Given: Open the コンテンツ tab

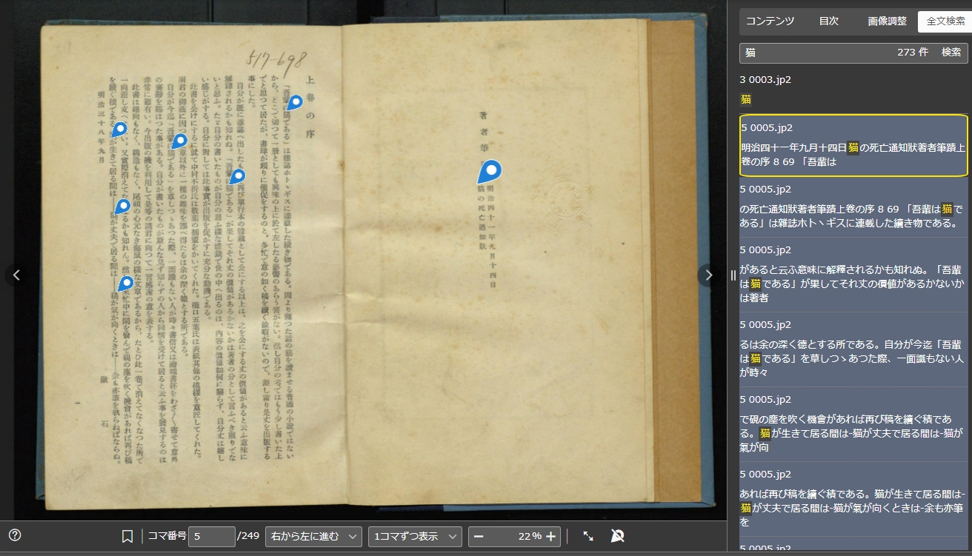Looking at the screenshot, I should (x=770, y=21).
